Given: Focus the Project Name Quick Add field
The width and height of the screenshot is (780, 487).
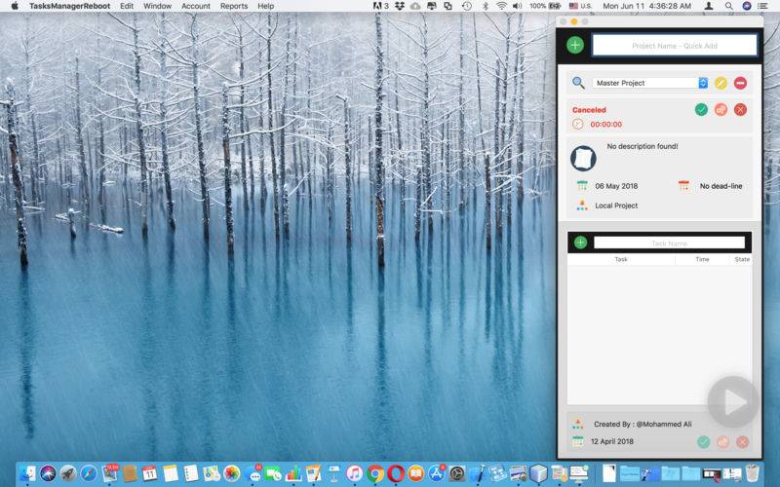Looking at the screenshot, I should click(675, 45).
